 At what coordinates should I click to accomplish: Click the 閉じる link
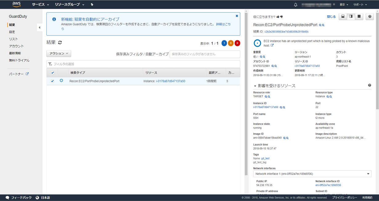(x=331, y=17)
